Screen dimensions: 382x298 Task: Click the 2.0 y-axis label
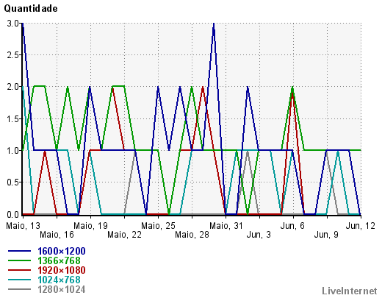point(12,87)
